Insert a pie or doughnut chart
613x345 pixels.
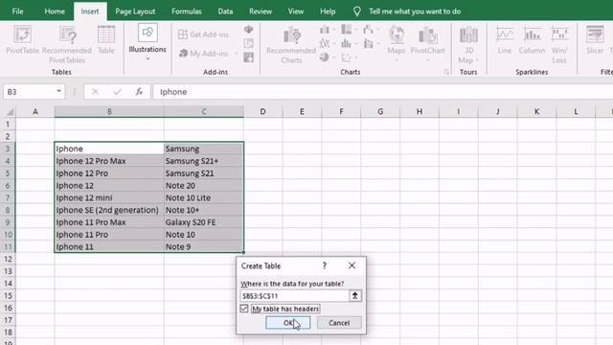[324, 57]
